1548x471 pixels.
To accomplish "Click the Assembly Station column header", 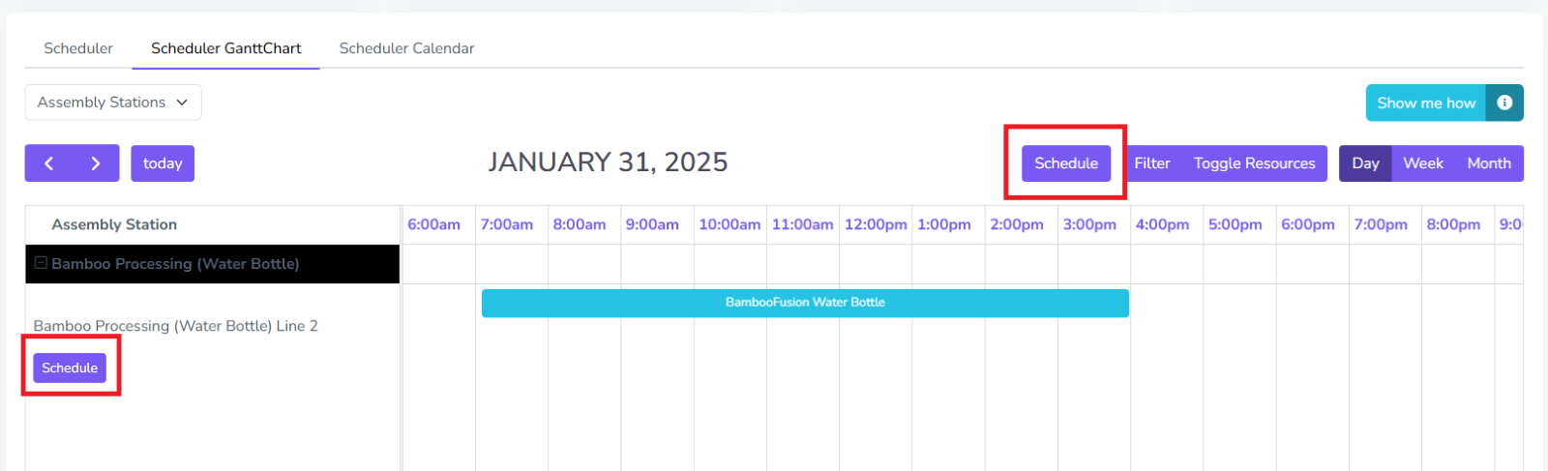I will point(114,224).
